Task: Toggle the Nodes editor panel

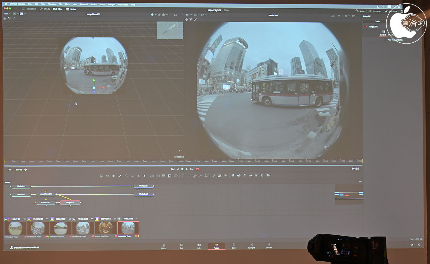Action: point(71,9)
